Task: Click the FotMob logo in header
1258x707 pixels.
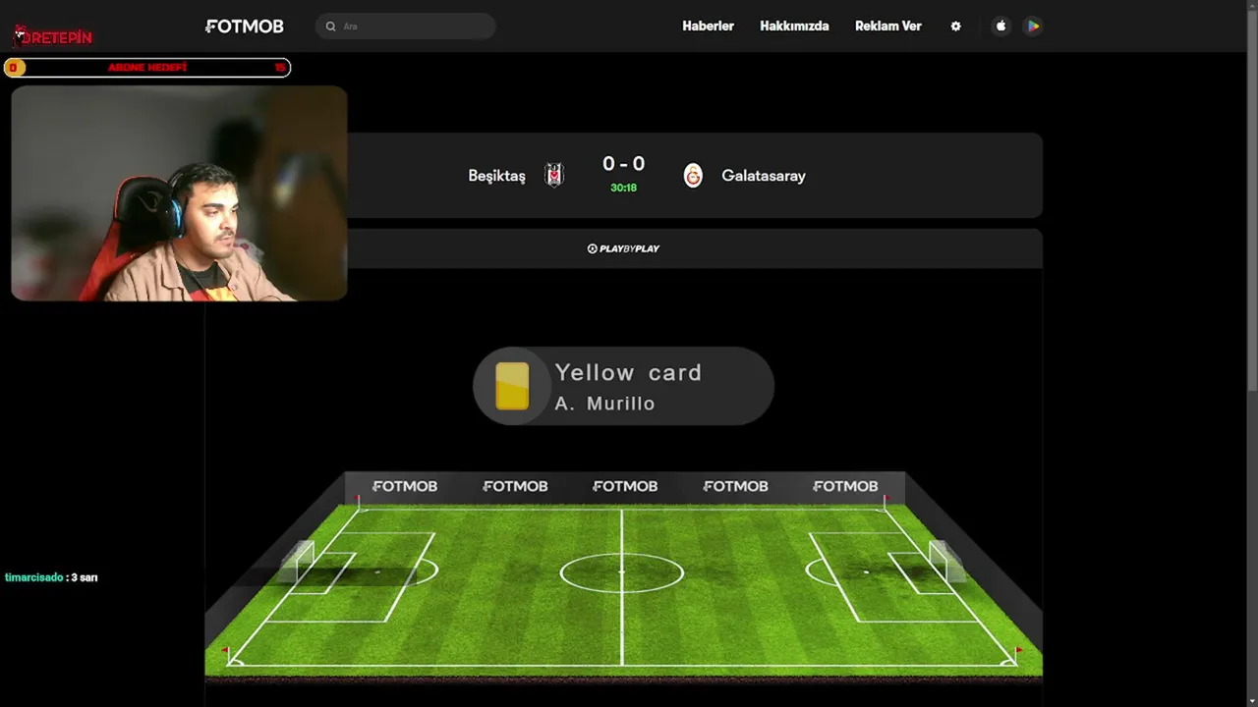Action: pos(245,27)
